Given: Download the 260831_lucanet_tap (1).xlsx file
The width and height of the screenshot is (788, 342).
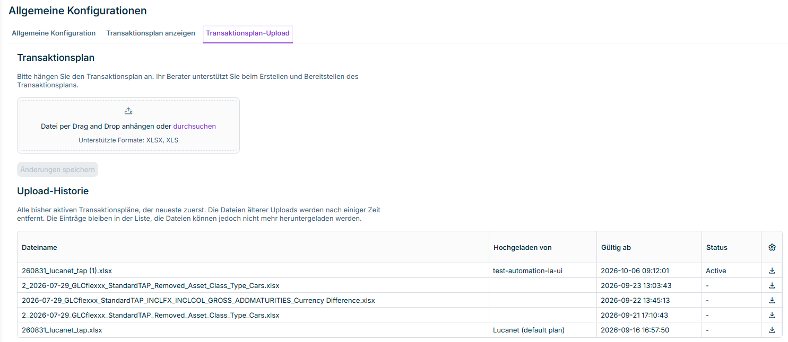Looking at the screenshot, I should pyautogui.click(x=772, y=271).
